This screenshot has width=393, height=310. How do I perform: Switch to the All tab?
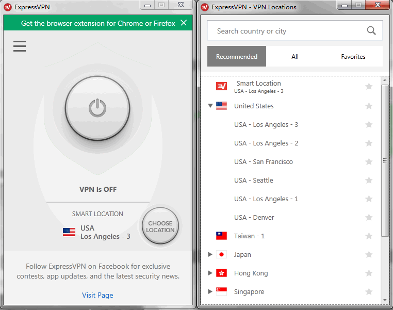point(295,57)
